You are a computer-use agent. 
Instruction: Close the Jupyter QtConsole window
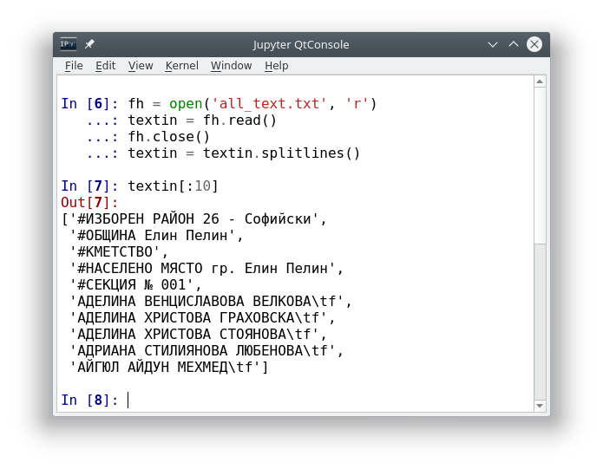pos(534,44)
